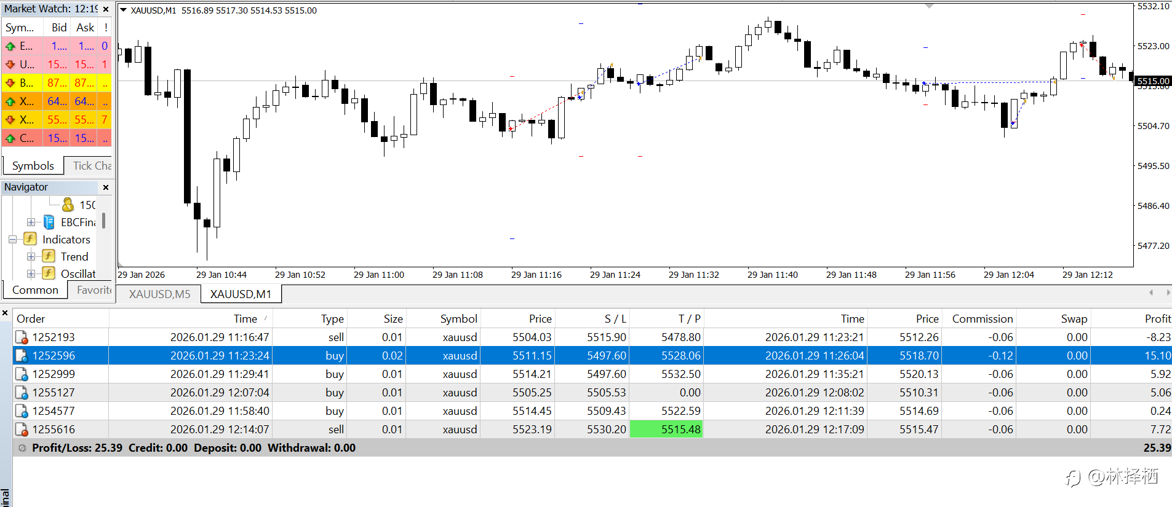
Task: Click the buy order icon for order 1252999
Action: point(22,374)
